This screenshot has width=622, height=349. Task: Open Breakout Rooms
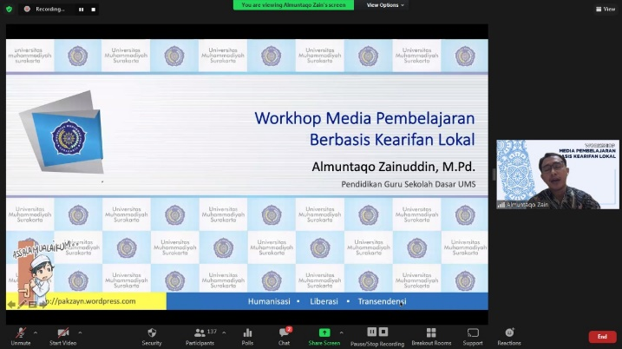(431, 336)
